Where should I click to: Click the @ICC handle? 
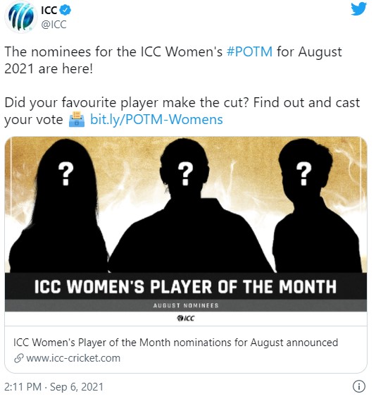click(x=54, y=25)
